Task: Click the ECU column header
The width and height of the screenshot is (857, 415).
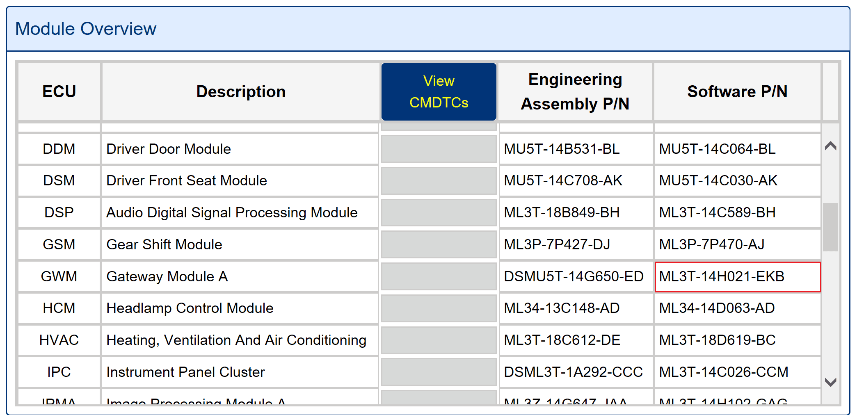Action: (x=59, y=91)
